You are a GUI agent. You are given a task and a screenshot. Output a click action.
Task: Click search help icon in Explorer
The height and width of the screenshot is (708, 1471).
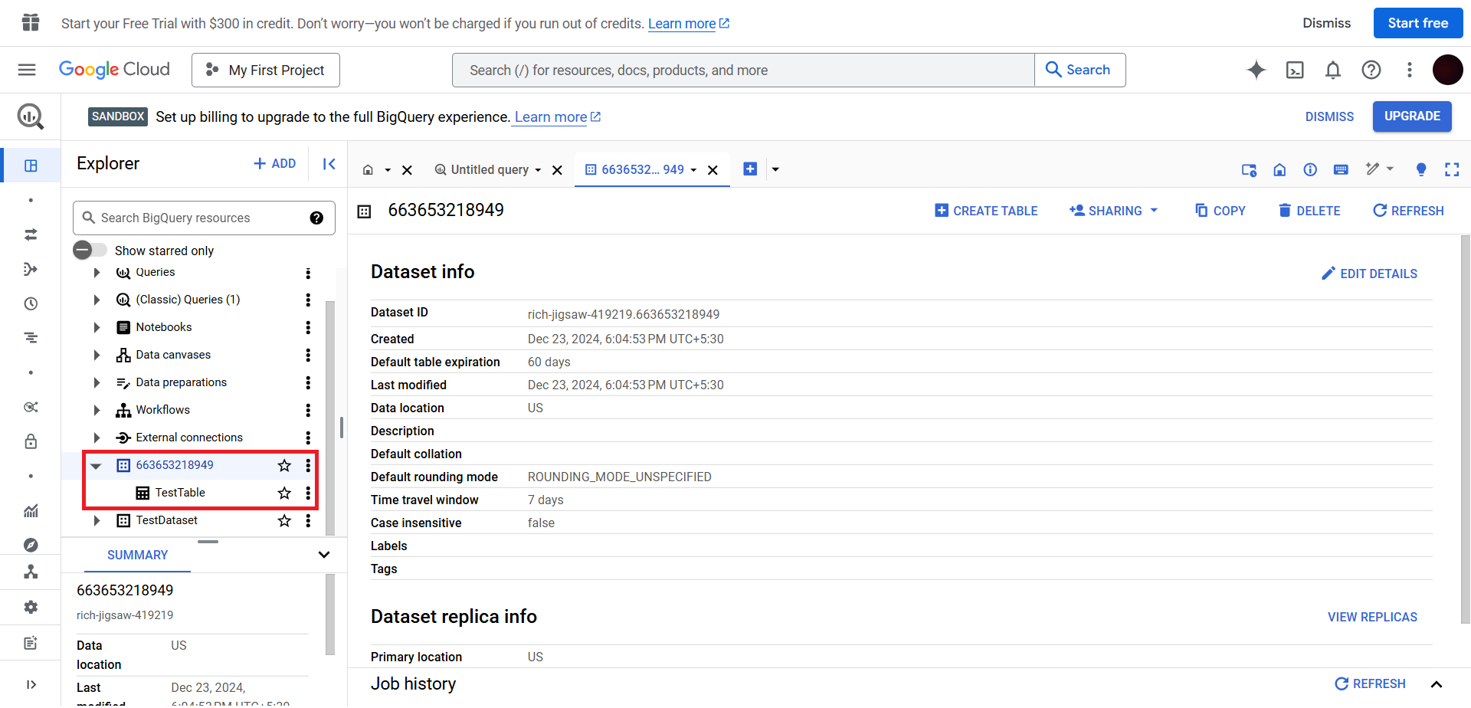(x=316, y=218)
